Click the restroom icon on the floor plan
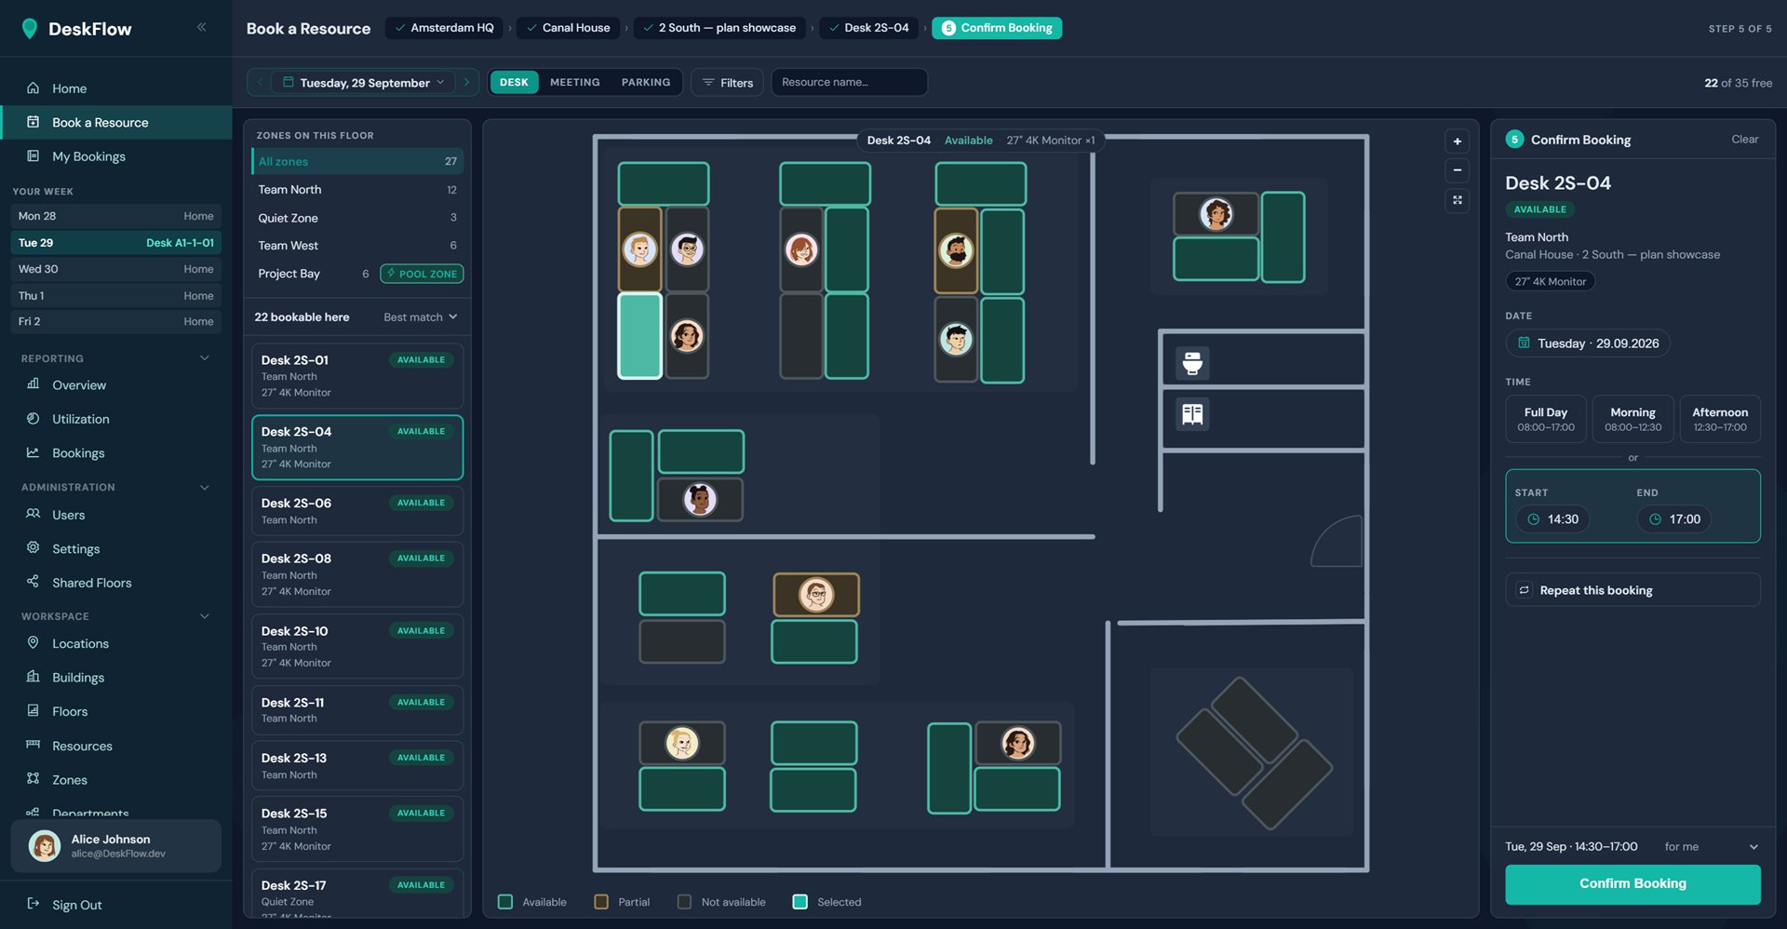The image size is (1787, 929). [x=1192, y=362]
